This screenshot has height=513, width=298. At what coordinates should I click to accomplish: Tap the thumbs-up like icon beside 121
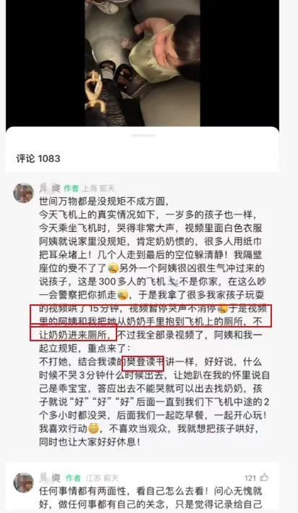[x=264, y=477]
